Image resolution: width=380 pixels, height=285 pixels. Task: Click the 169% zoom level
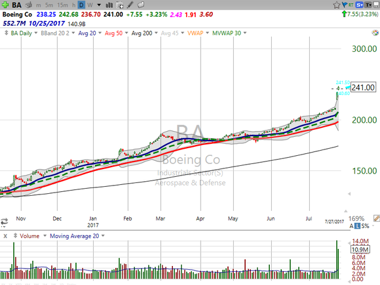click(356, 218)
